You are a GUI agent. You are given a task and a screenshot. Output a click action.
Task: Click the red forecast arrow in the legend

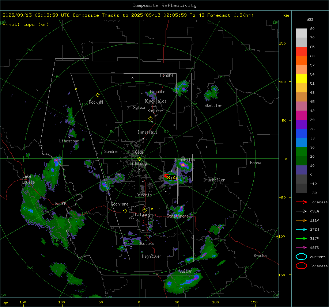pyautogui.click(x=301, y=202)
